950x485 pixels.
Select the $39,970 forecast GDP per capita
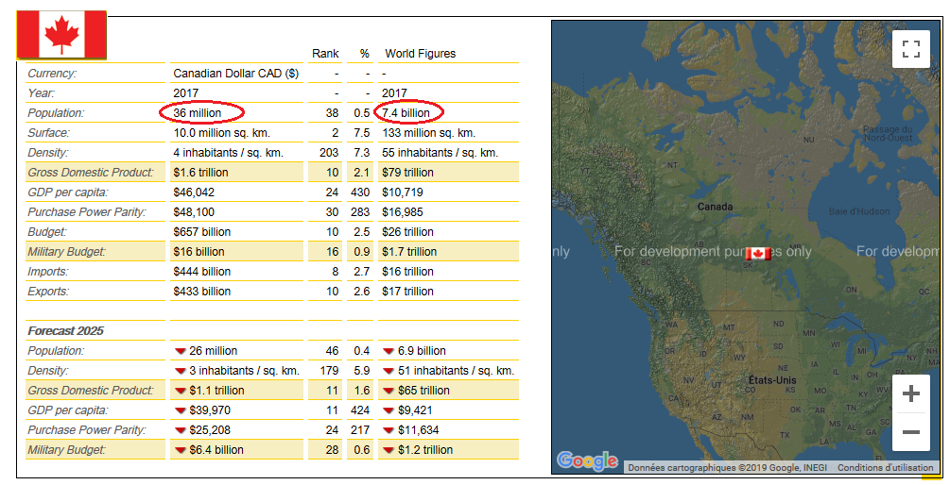[210, 410]
